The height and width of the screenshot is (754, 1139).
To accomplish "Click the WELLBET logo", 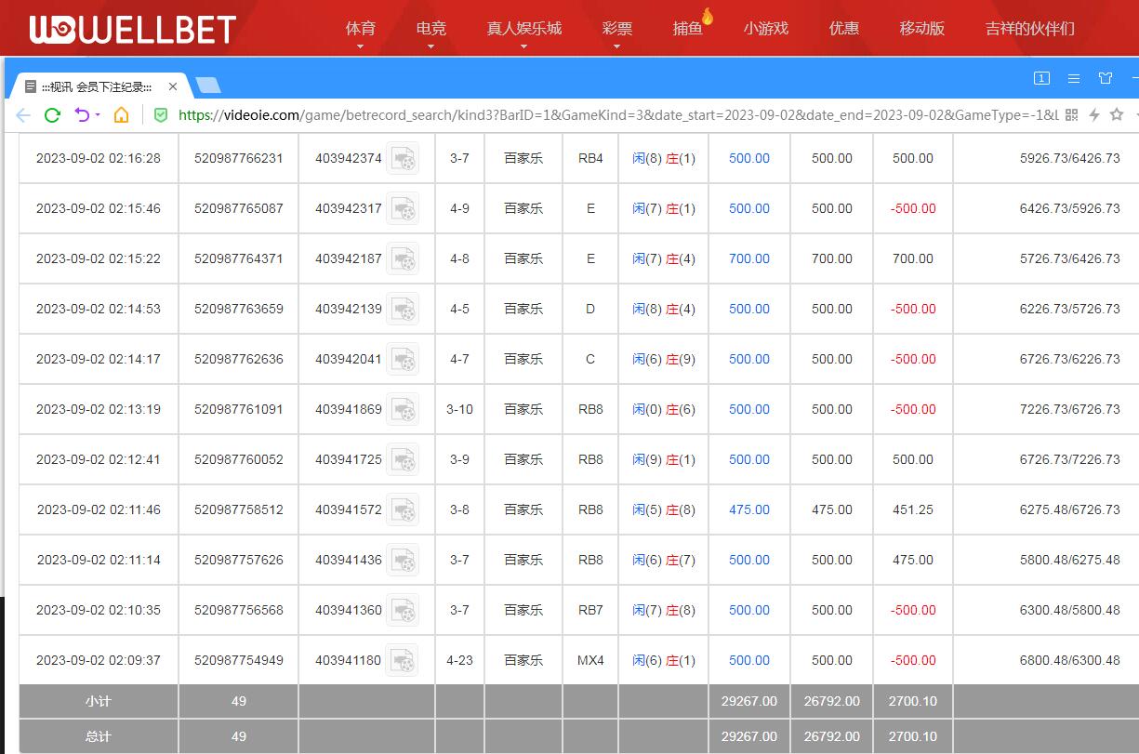I will (x=133, y=29).
